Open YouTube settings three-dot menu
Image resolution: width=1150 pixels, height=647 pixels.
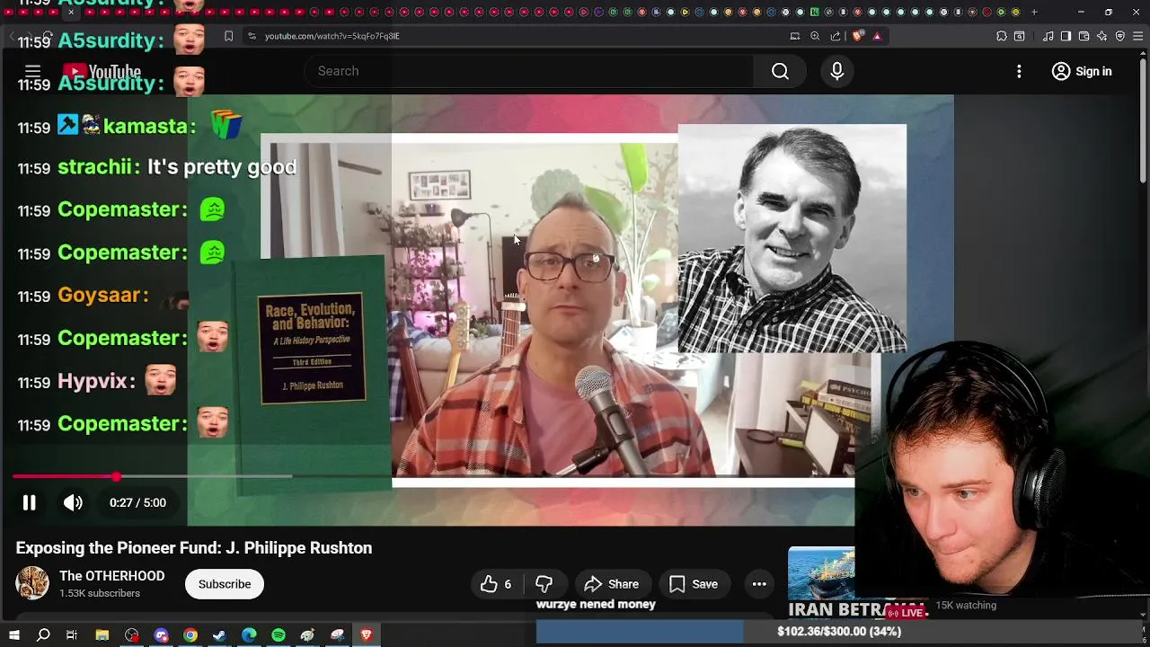1019,71
